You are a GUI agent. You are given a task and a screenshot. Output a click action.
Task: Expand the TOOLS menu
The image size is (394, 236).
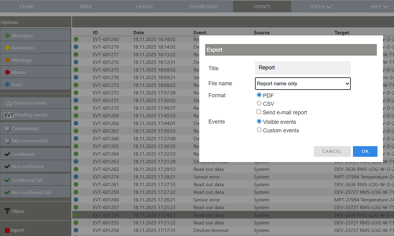tap(320, 6)
